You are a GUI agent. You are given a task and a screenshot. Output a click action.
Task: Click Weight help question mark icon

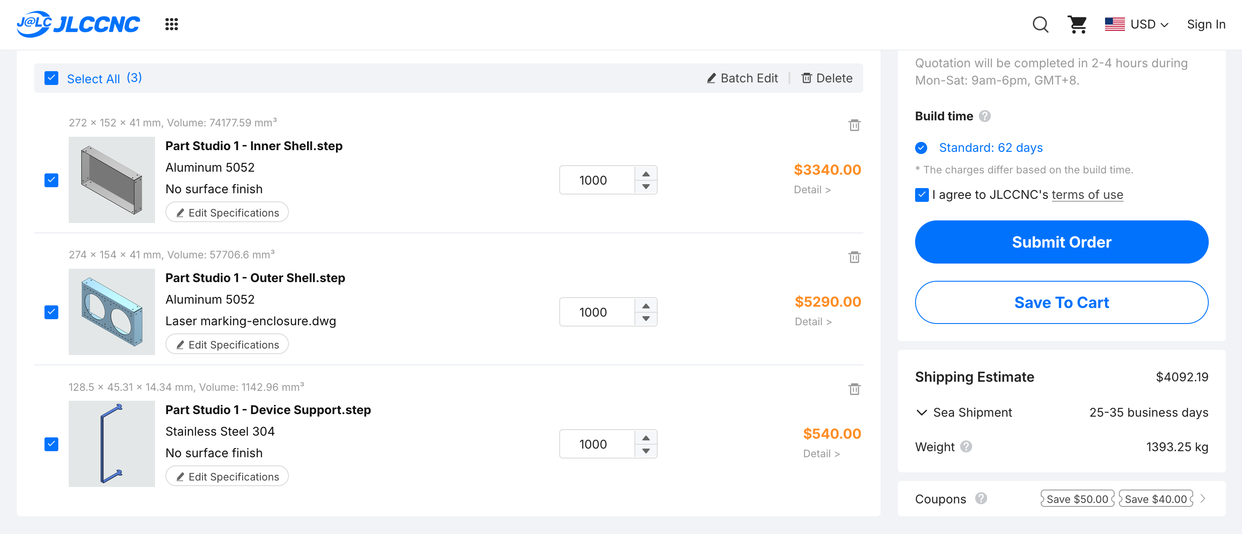tap(966, 447)
